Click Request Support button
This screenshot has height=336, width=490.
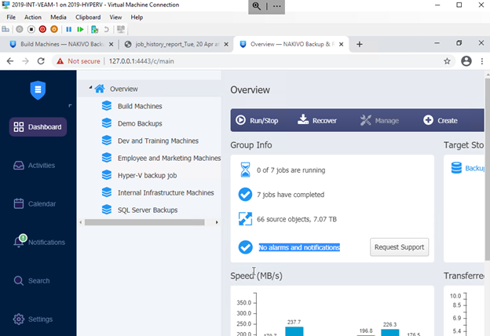coord(400,247)
